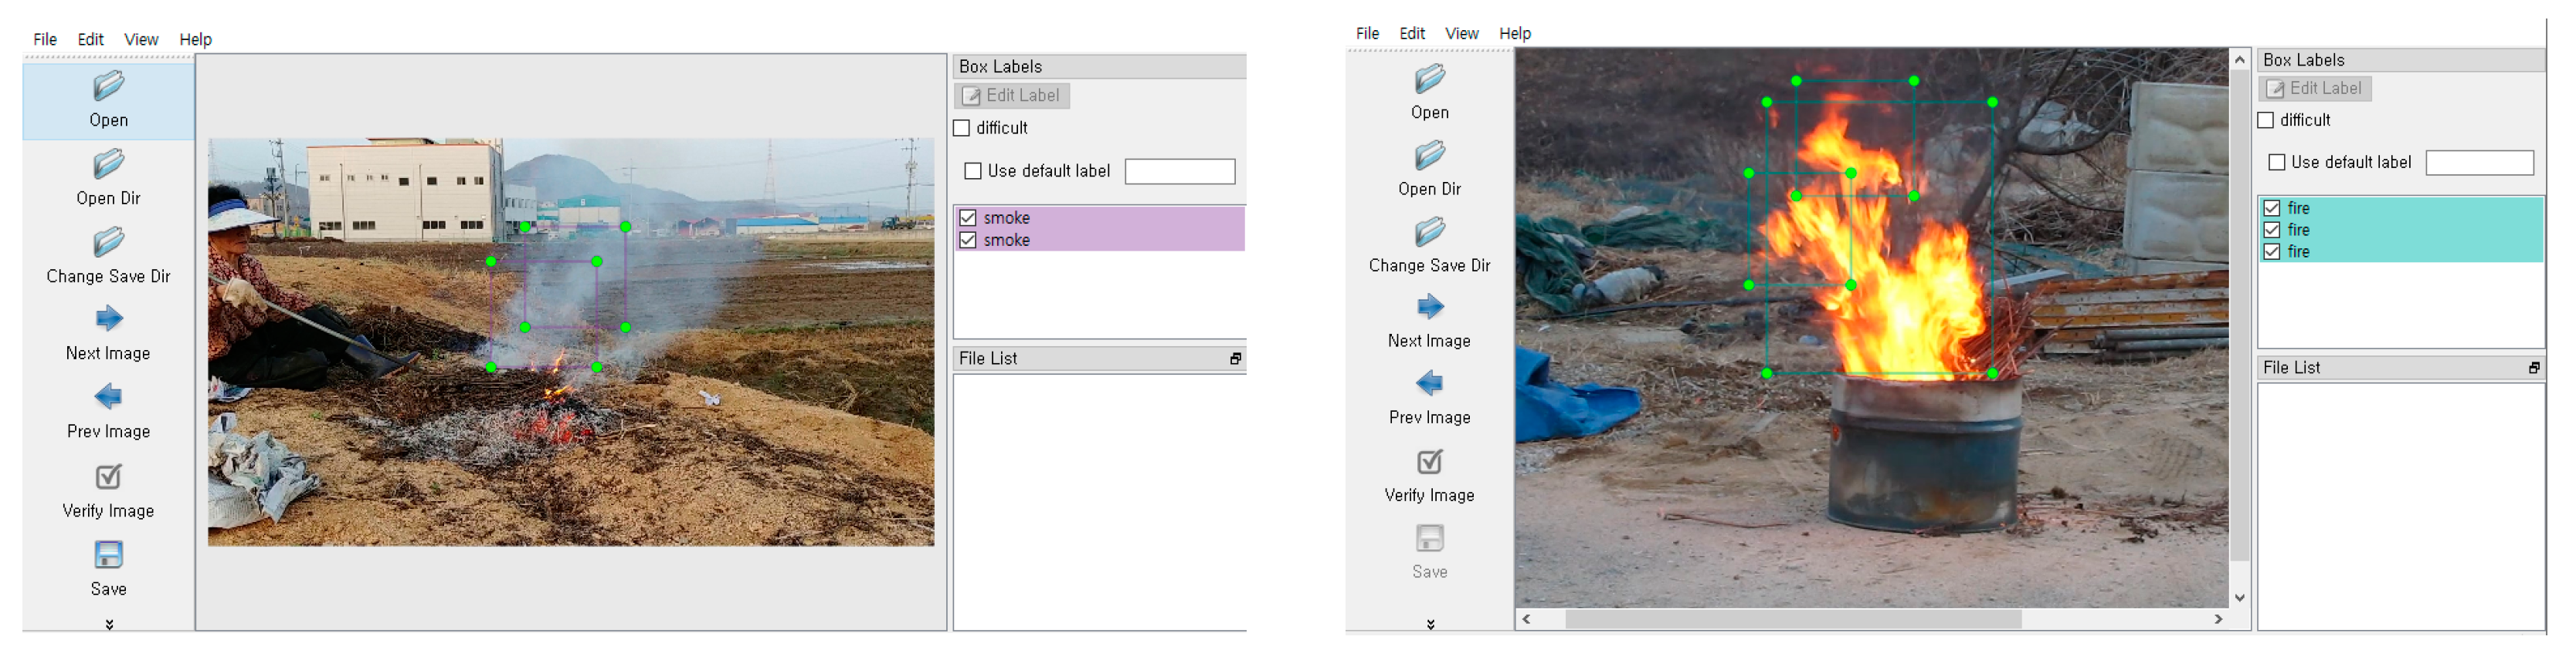Click Edit Label button in the smoke window
The image size is (2576, 660).
[x=1011, y=96]
